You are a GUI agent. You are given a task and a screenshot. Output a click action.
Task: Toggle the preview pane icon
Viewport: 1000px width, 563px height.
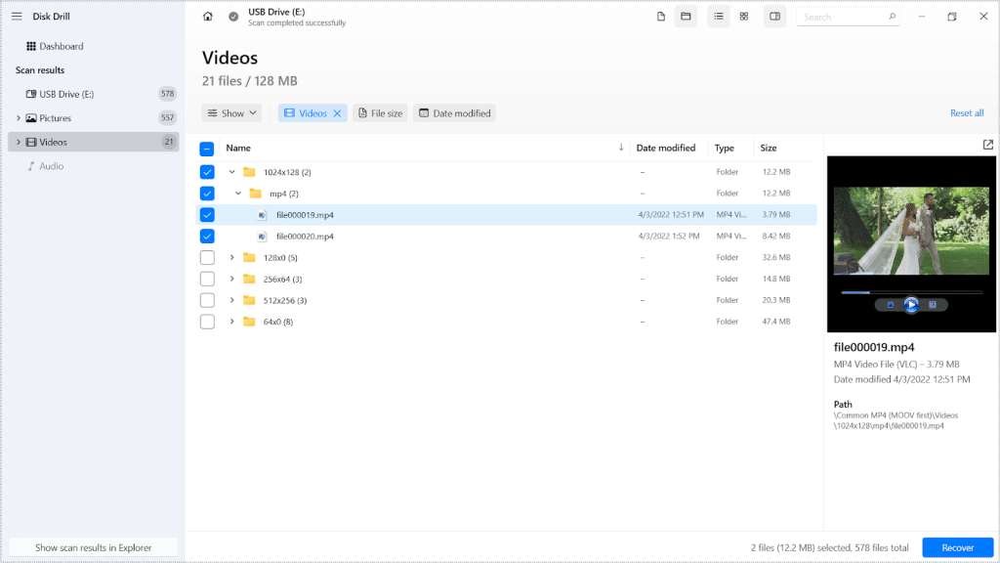point(774,17)
